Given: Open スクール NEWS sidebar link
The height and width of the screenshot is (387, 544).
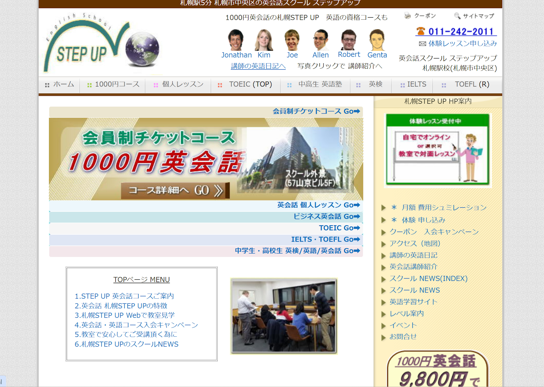Looking at the screenshot, I should pos(415,290).
